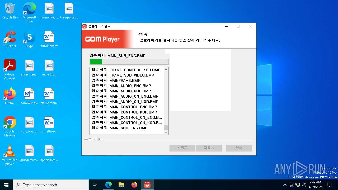Select the samethose Word document icon

click(49, 125)
